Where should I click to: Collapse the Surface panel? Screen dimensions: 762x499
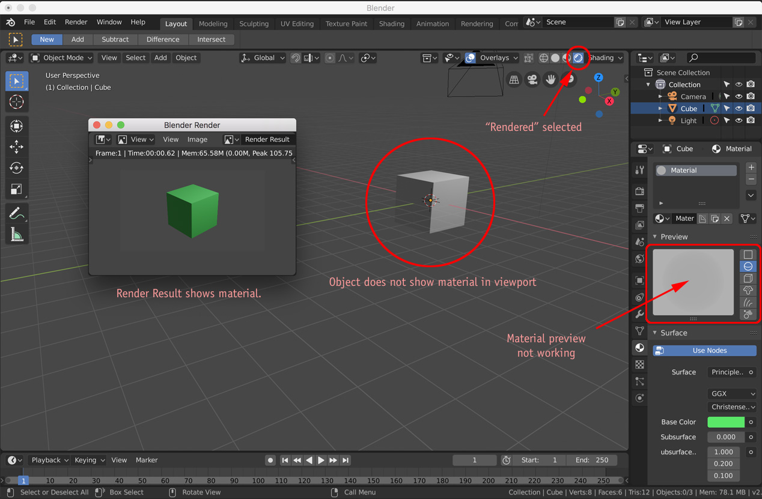tap(655, 333)
